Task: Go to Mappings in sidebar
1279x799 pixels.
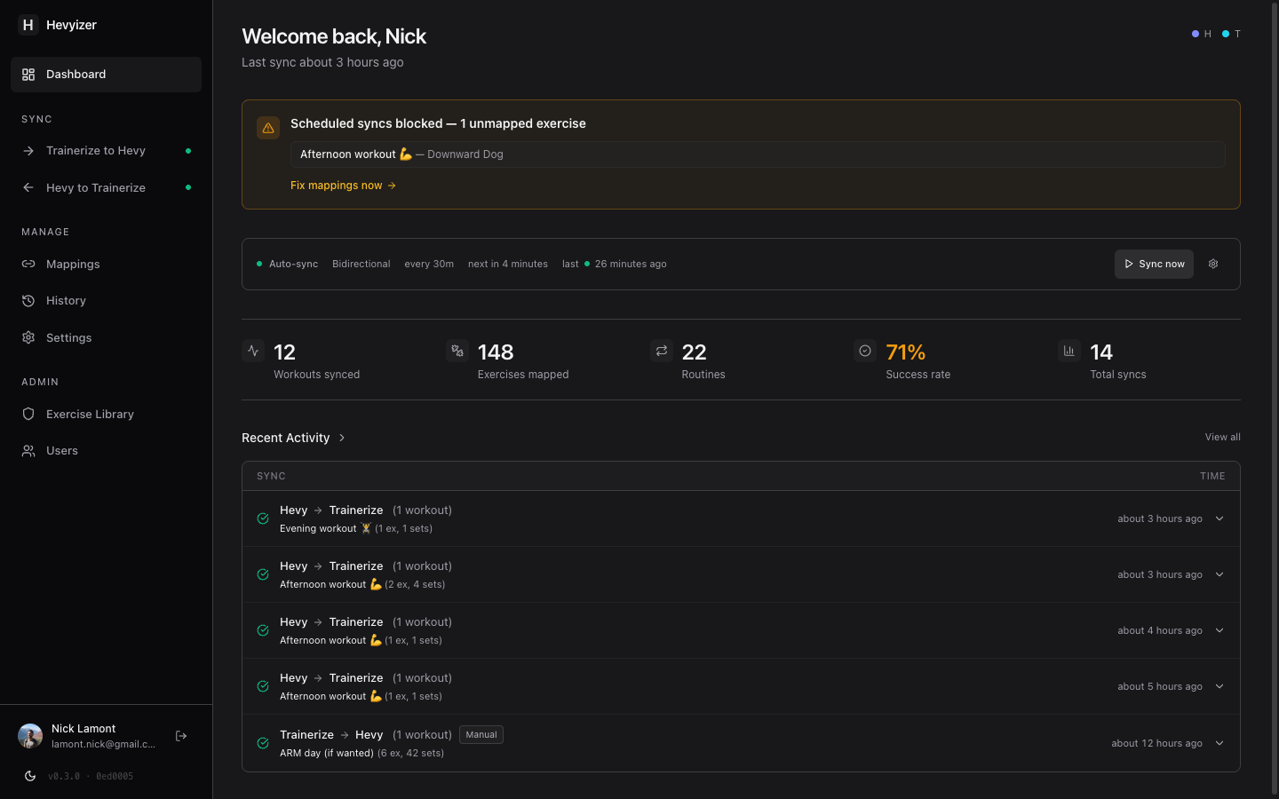Action: (x=106, y=264)
